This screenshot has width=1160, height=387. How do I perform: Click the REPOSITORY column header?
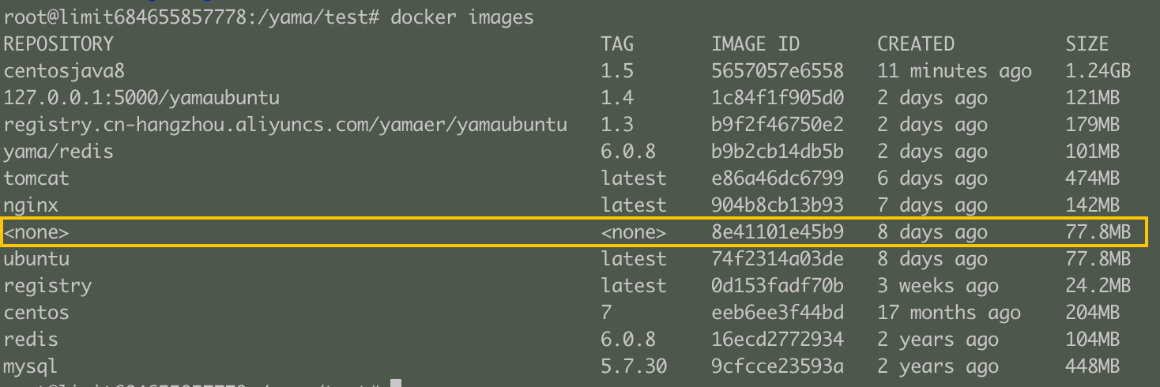[x=58, y=43]
